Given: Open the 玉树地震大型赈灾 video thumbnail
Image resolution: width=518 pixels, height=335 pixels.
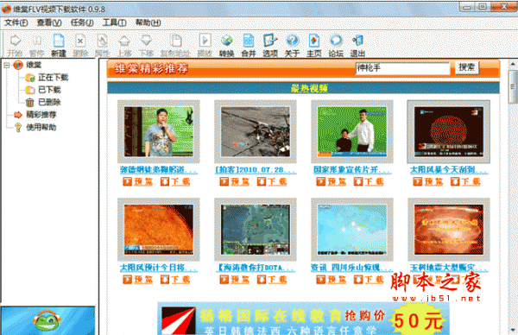Looking at the screenshot, I should (449, 230).
